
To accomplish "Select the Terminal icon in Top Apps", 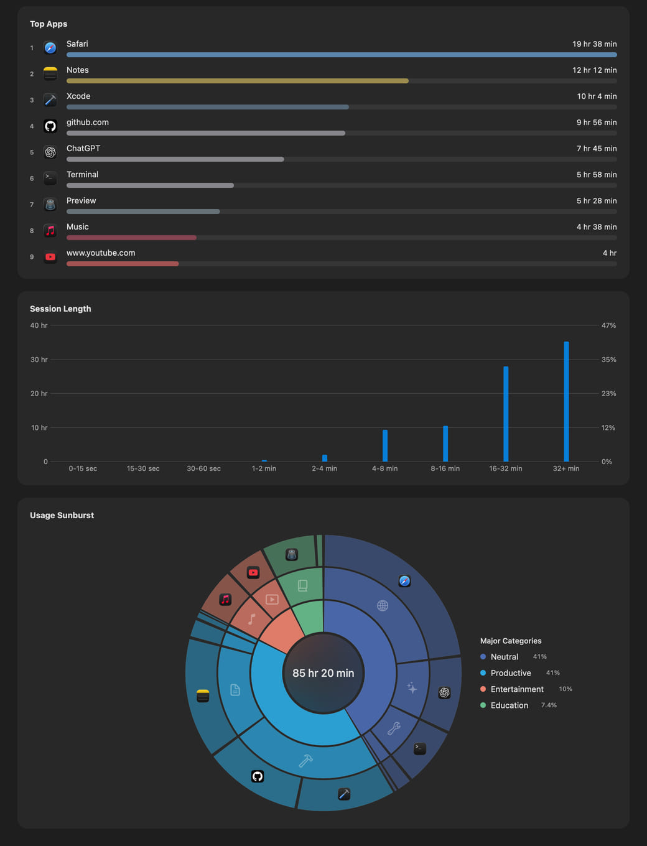I will coord(50,179).
